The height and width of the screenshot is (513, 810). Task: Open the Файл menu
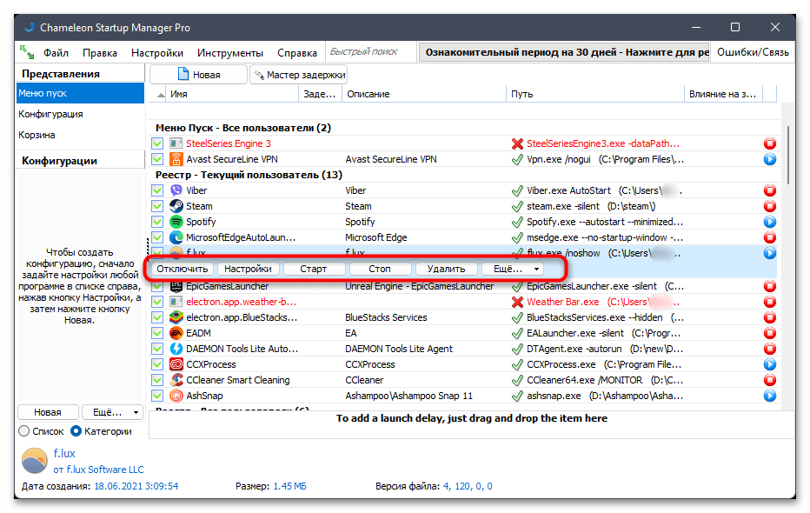click(56, 53)
